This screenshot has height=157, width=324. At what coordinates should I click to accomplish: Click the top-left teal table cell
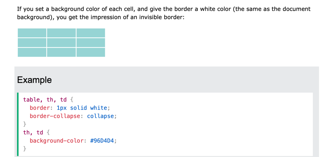32,33
